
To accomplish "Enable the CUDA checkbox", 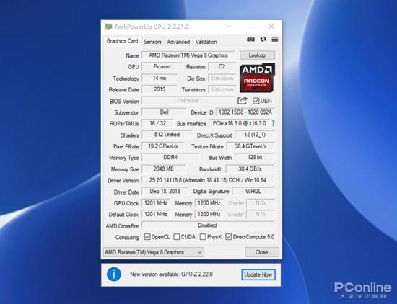I will coord(176,237).
